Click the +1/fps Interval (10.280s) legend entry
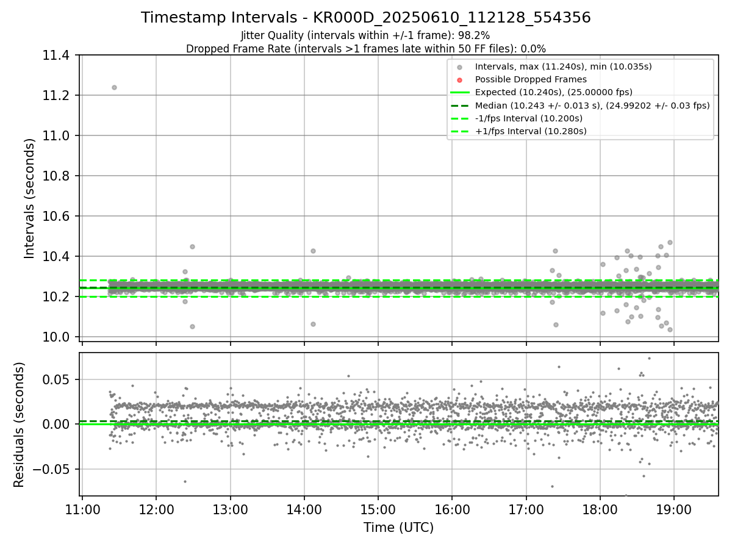 [531, 131]
